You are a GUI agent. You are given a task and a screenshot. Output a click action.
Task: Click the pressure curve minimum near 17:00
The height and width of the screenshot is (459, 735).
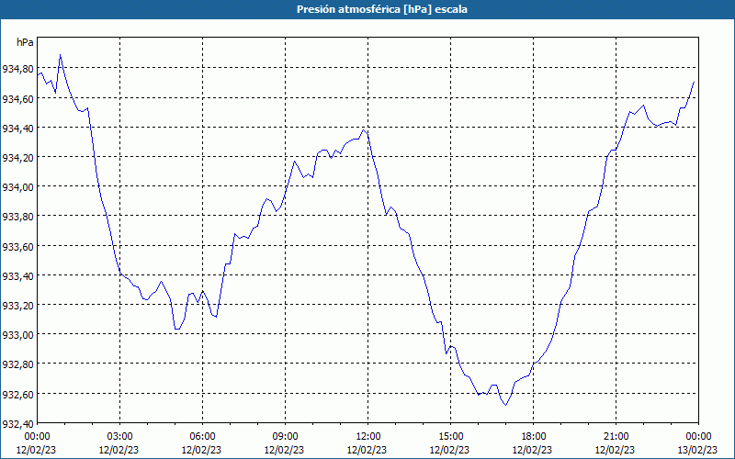pos(506,405)
